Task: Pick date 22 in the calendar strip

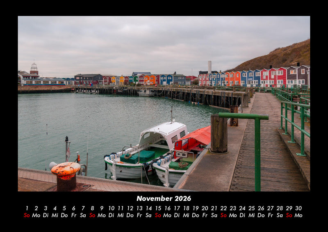Action: click(x=223, y=208)
